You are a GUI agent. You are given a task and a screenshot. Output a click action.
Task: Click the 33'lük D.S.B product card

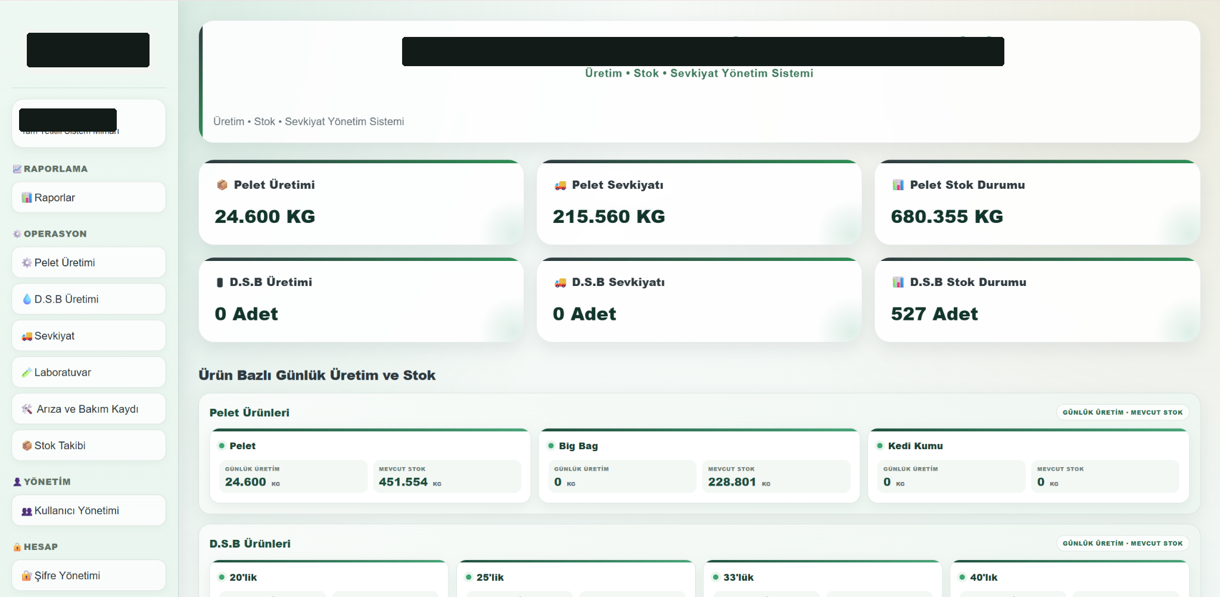pos(823,579)
